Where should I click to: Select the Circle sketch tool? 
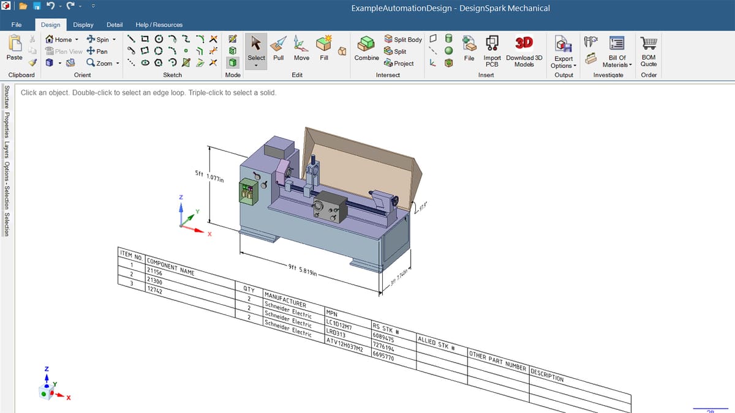click(158, 39)
